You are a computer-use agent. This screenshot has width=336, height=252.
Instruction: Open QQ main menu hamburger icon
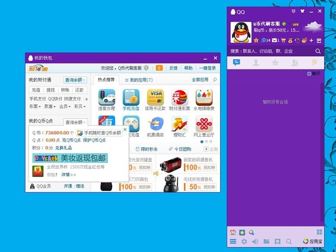233,242
